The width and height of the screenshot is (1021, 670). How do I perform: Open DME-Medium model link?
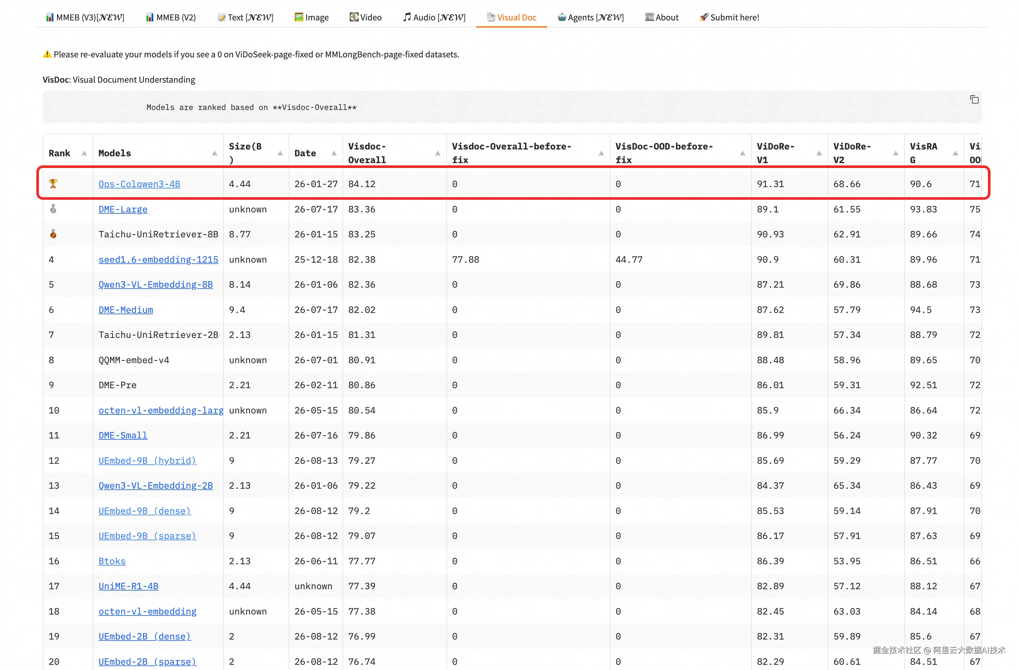coord(126,310)
